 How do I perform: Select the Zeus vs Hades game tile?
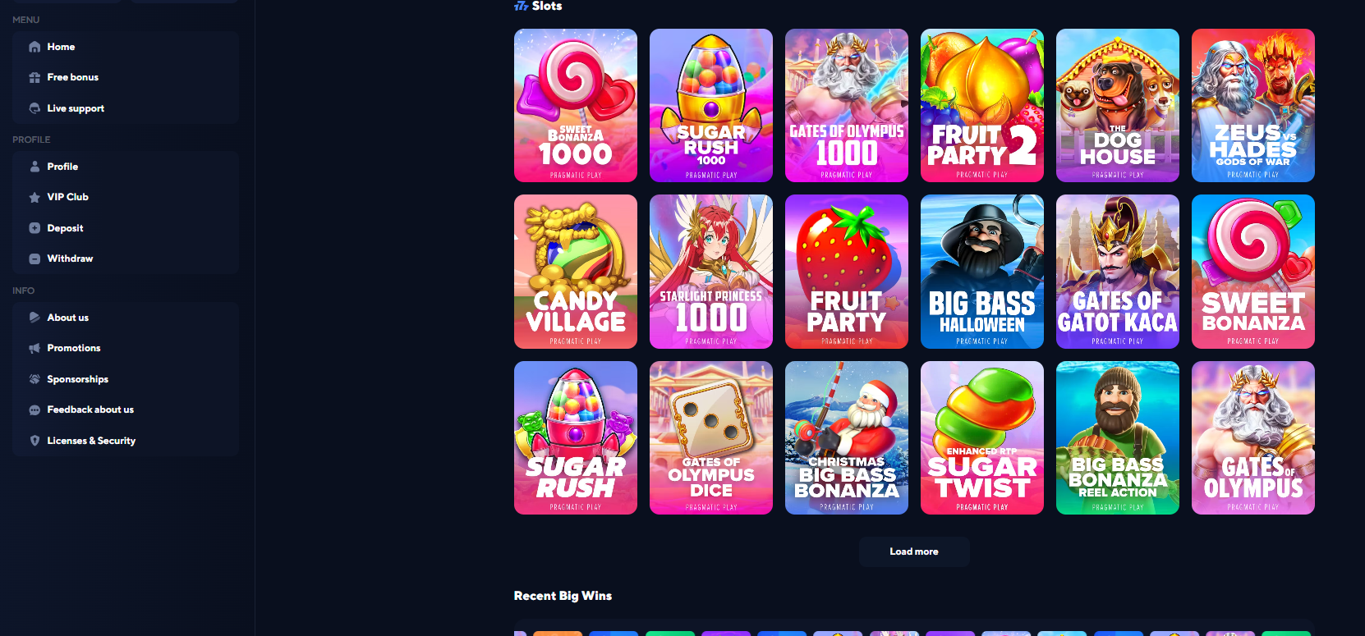[x=1253, y=106]
